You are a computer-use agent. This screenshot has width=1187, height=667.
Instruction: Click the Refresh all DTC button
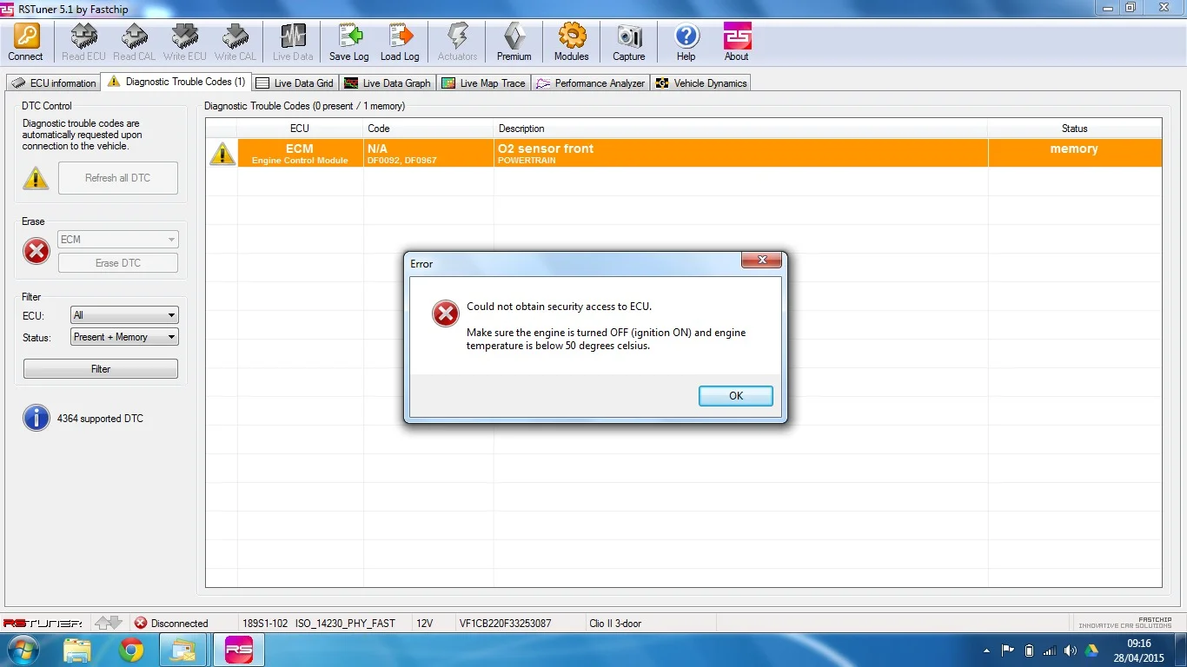tap(118, 178)
